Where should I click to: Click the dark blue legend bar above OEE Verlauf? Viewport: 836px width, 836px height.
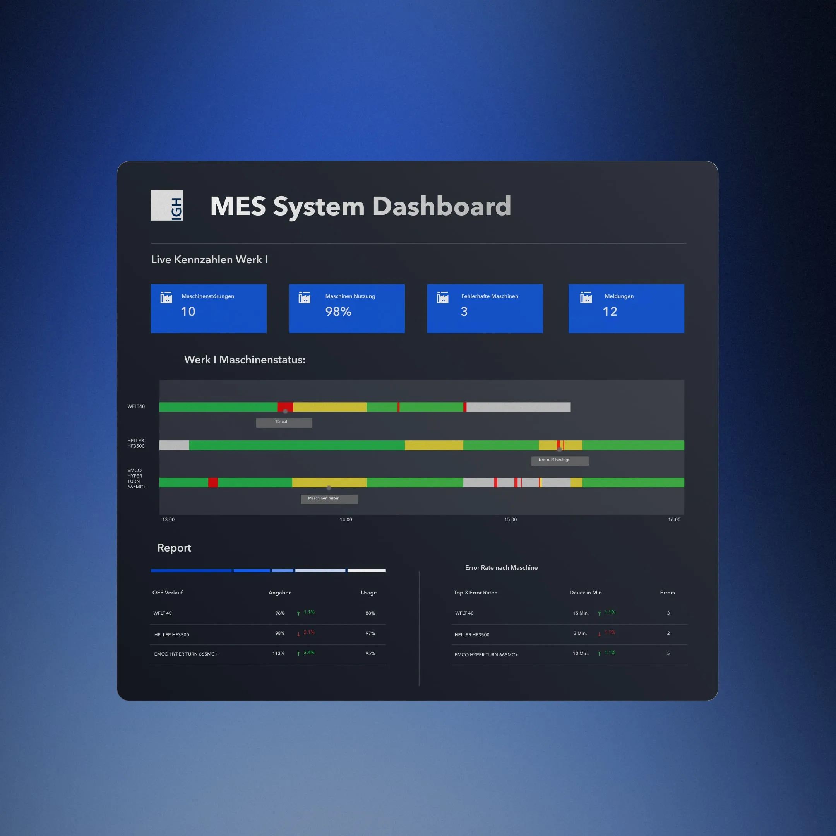click(191, 571)
